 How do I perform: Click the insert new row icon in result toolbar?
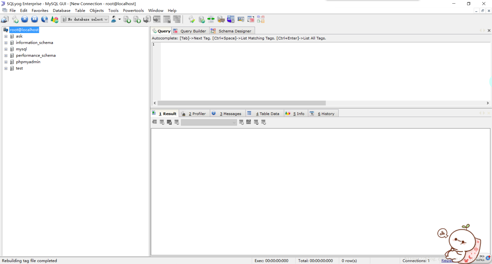pos(241,122)
